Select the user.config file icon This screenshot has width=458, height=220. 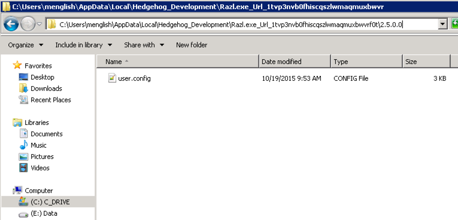(112, 78)
